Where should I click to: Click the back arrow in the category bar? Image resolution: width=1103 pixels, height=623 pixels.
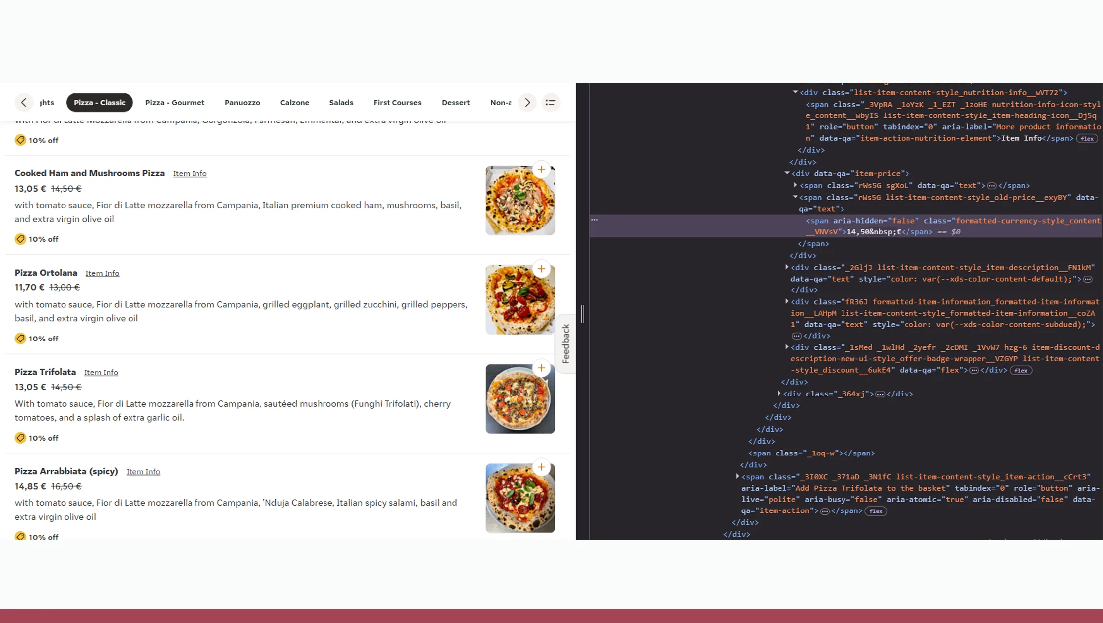click(x=24, y=102)
